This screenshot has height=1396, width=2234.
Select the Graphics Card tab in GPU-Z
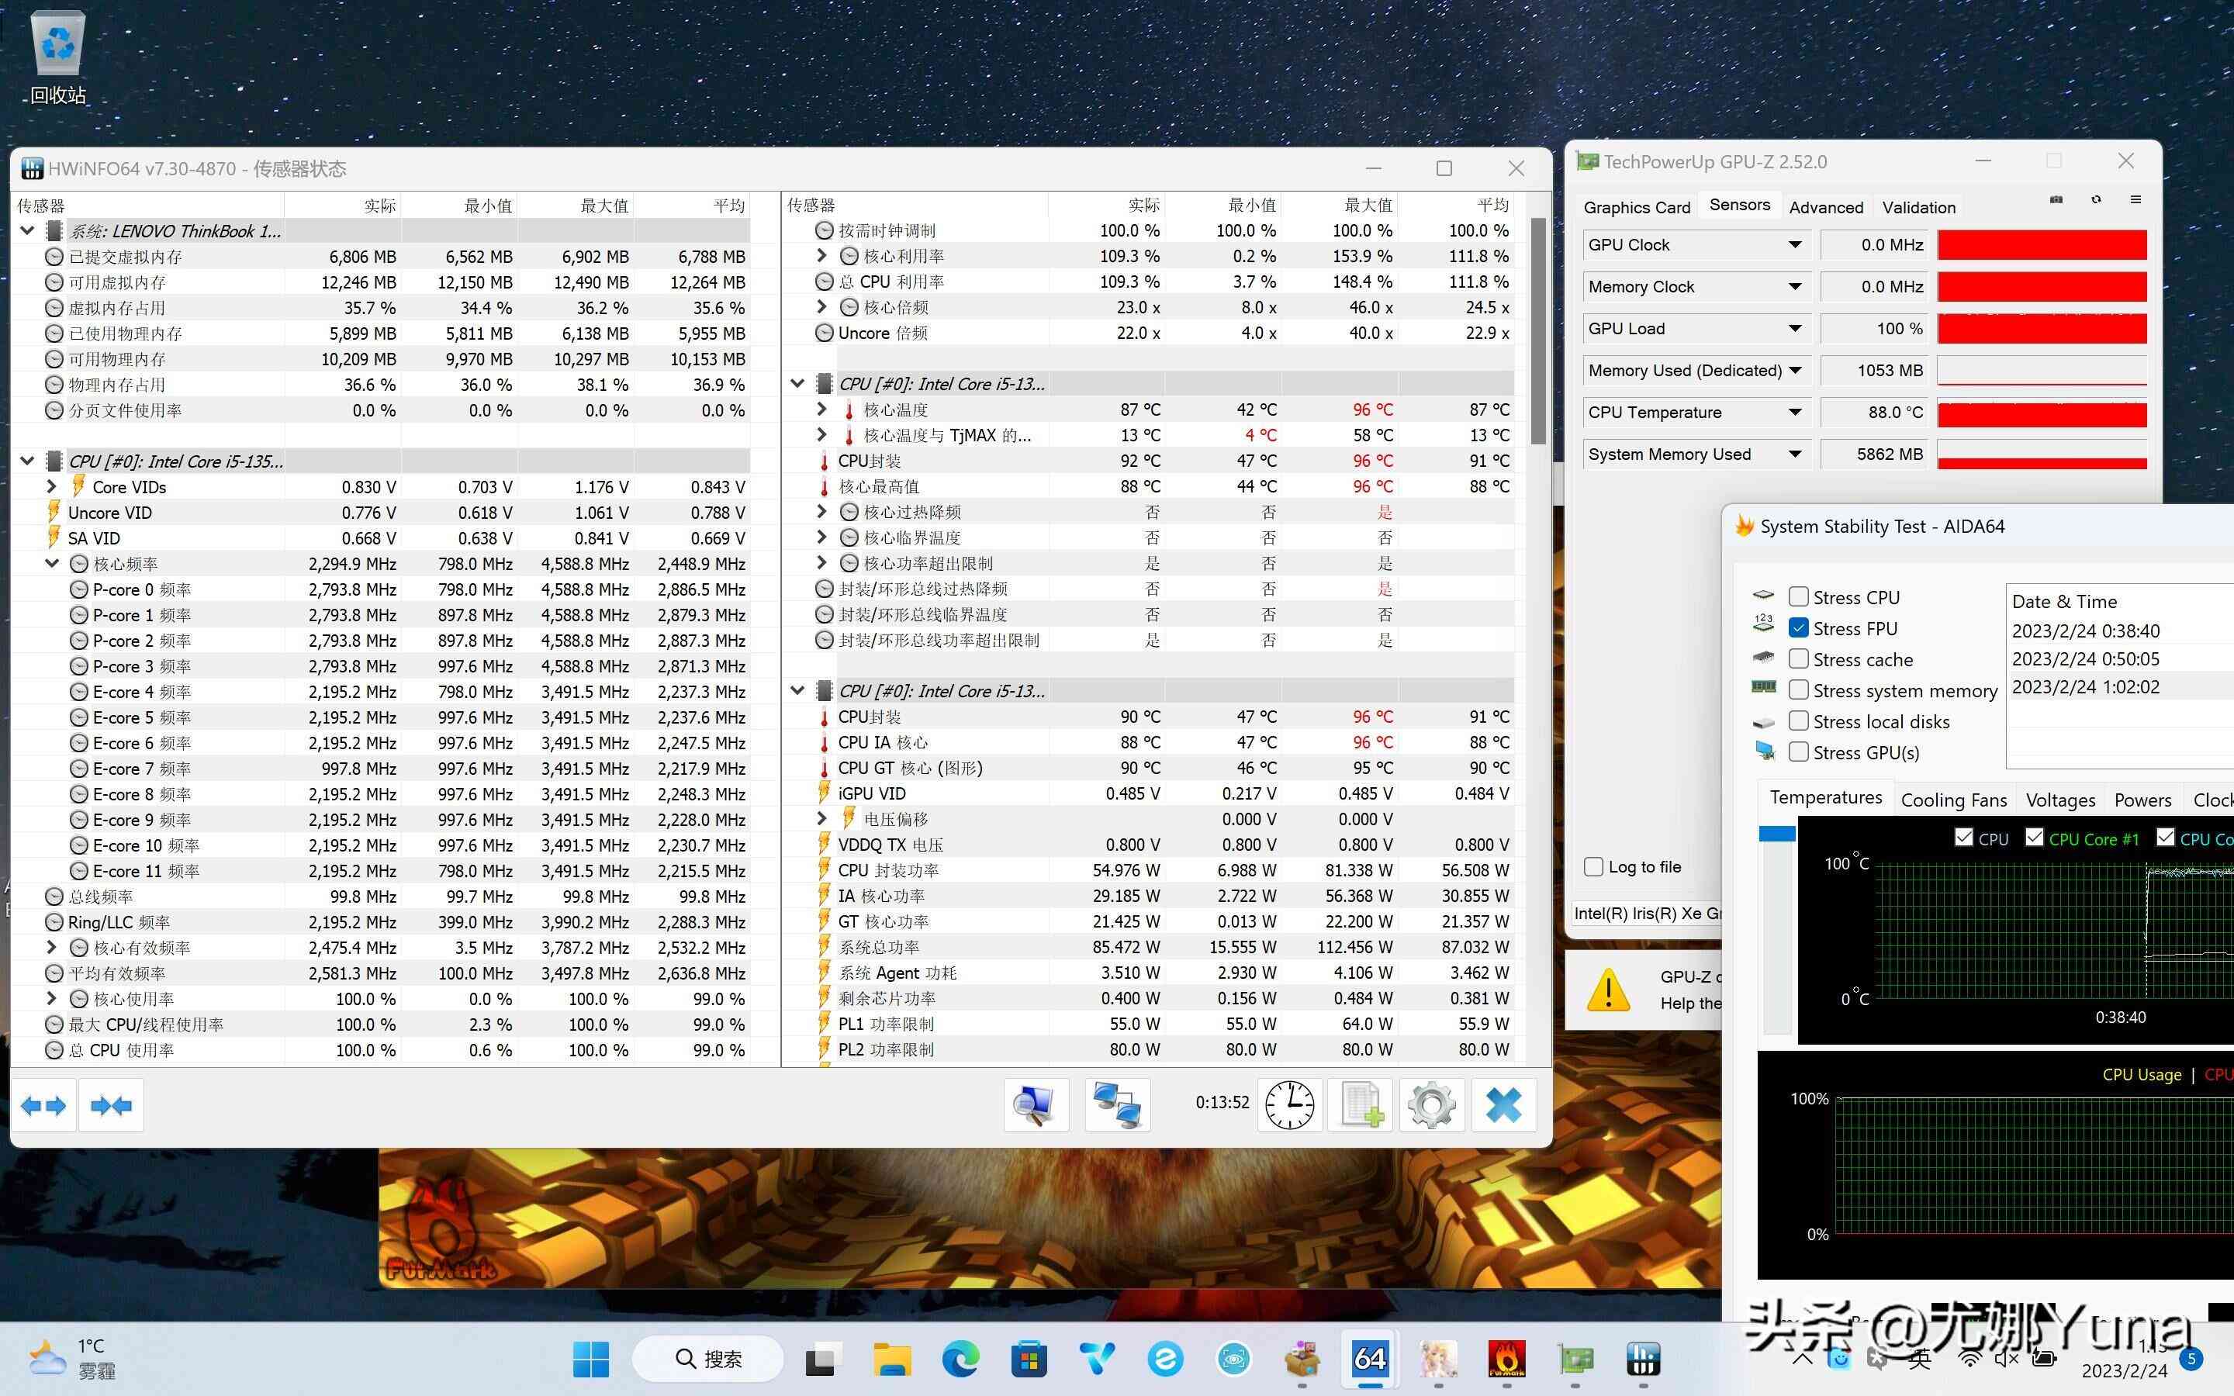click(1634, 206)
